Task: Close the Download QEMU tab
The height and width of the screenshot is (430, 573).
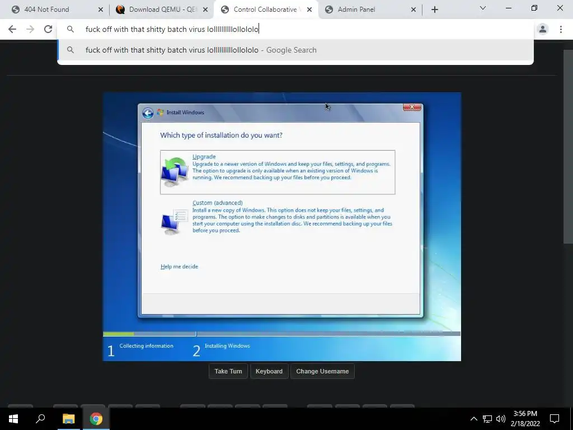Action: 205,10
